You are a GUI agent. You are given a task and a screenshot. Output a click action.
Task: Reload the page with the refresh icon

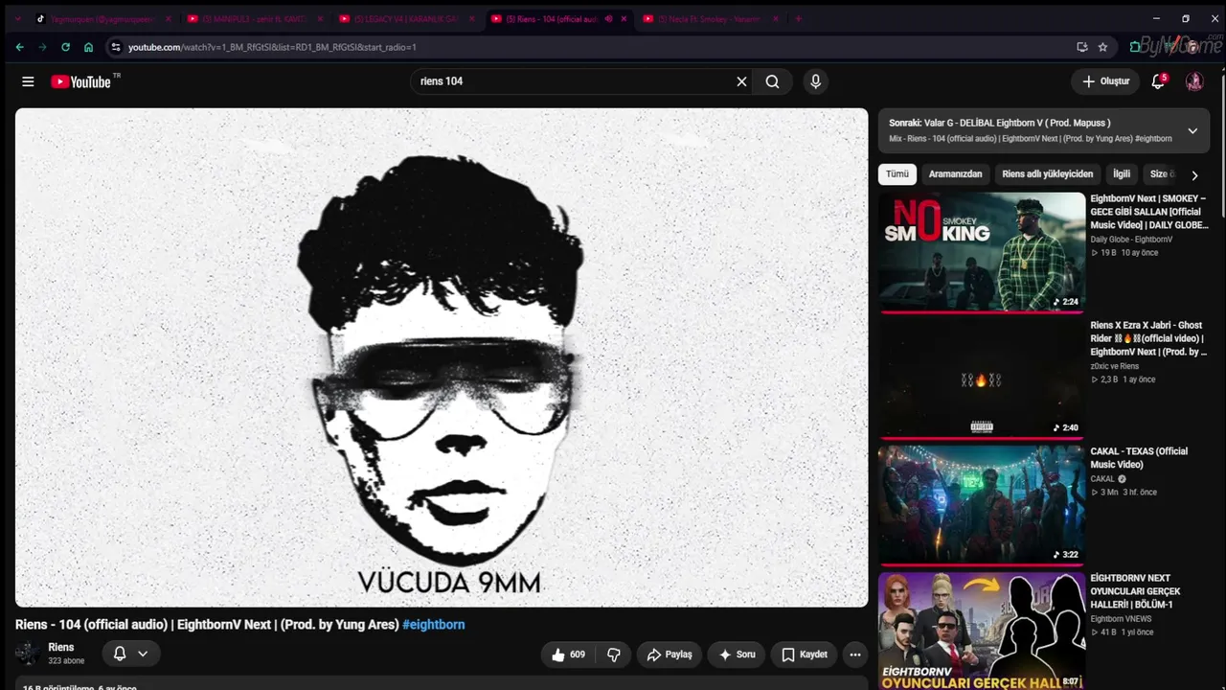65,47
